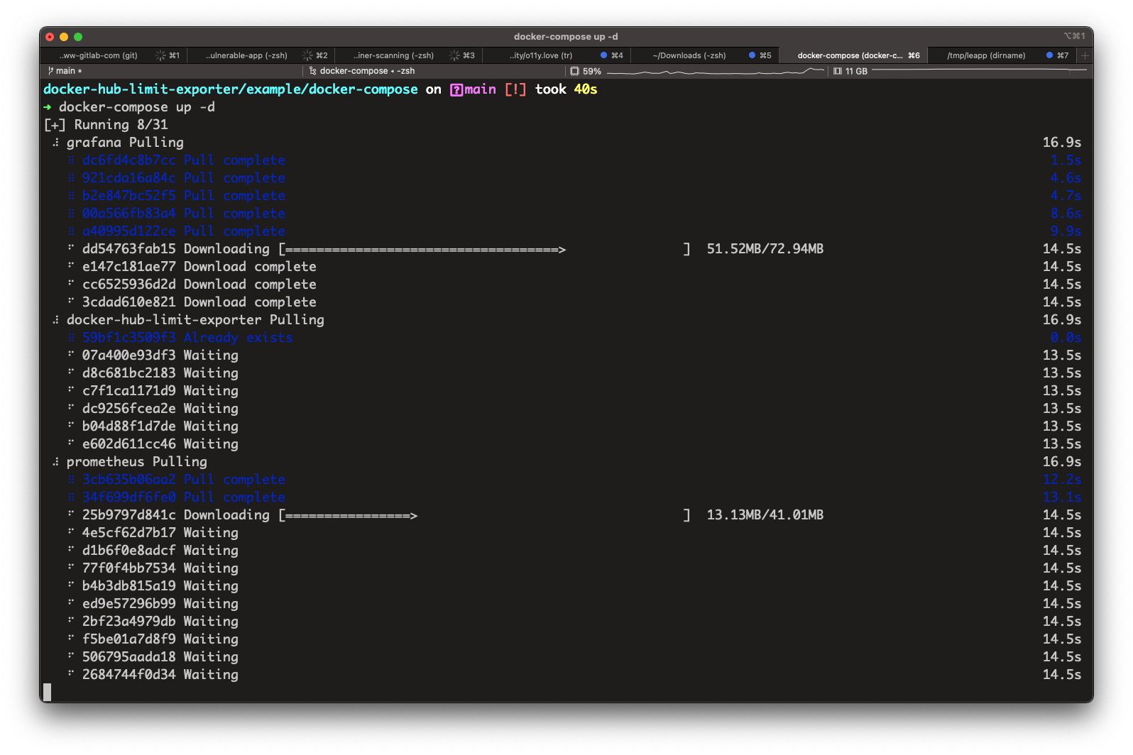Click the CPU usage graph line
The height and width of the screenshot is (755, 1133).
pos(715,72)
